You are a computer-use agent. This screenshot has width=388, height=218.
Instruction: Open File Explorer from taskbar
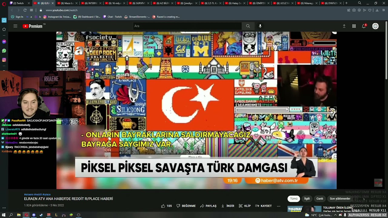point(19,215)
